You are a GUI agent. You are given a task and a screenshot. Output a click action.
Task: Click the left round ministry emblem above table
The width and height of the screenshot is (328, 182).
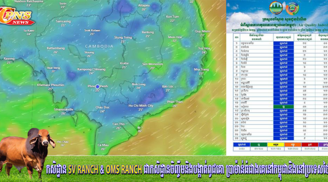pos(276,8)
